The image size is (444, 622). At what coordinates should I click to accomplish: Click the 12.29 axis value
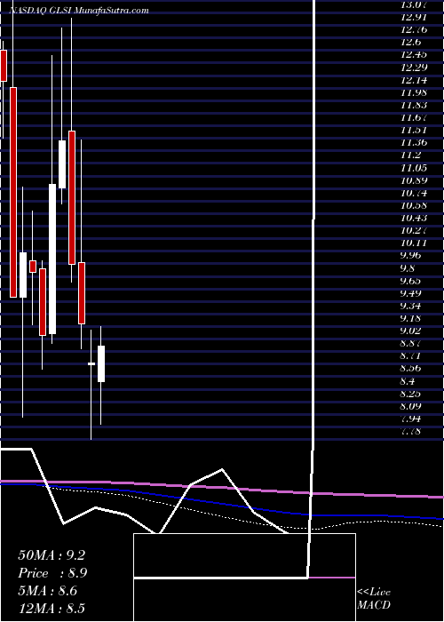414,68
